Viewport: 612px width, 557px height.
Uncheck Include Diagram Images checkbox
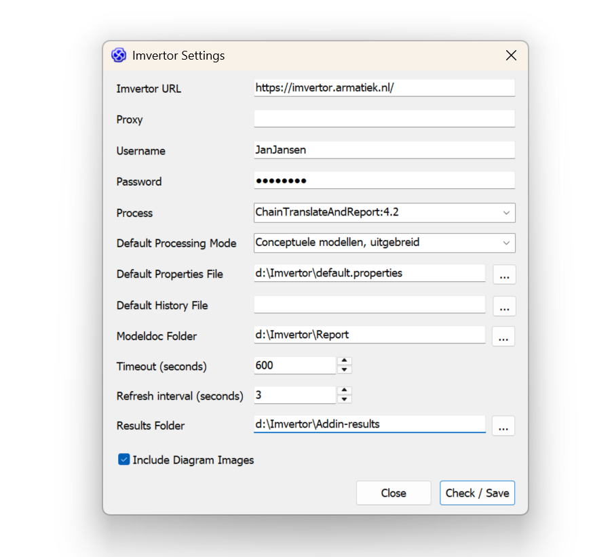click(x=124, y=460)
